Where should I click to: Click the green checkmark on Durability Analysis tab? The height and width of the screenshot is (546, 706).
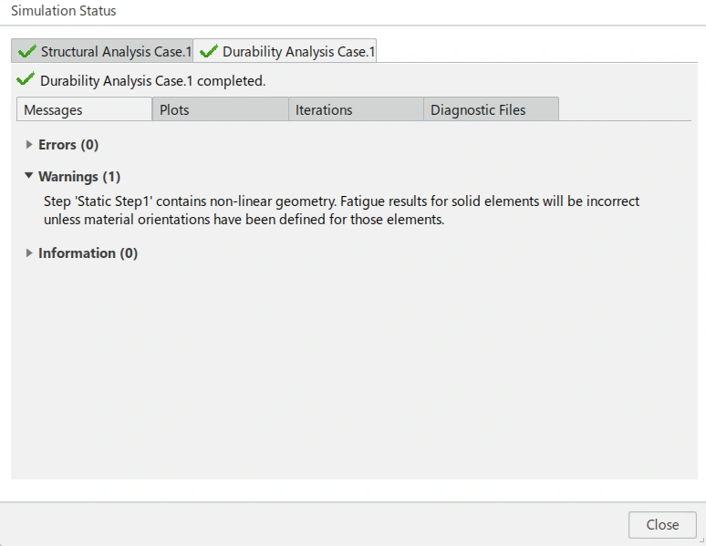(209, 51)
